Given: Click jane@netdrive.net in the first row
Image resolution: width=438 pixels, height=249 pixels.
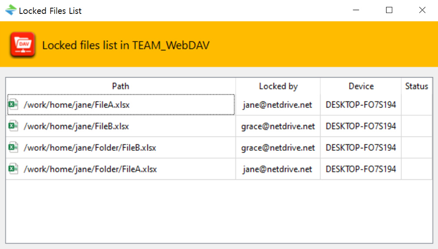Looking at the screenshot, I should coord(278,105).
